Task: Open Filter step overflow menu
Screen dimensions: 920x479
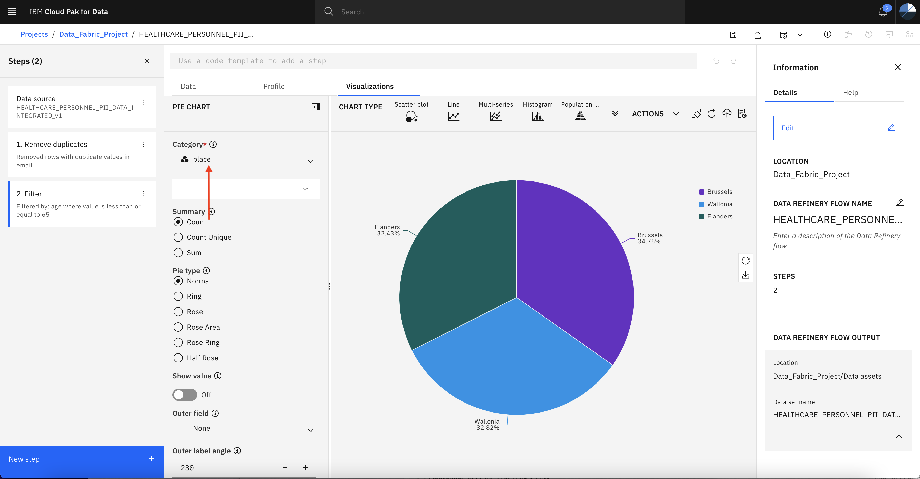Action: (143, 194)
